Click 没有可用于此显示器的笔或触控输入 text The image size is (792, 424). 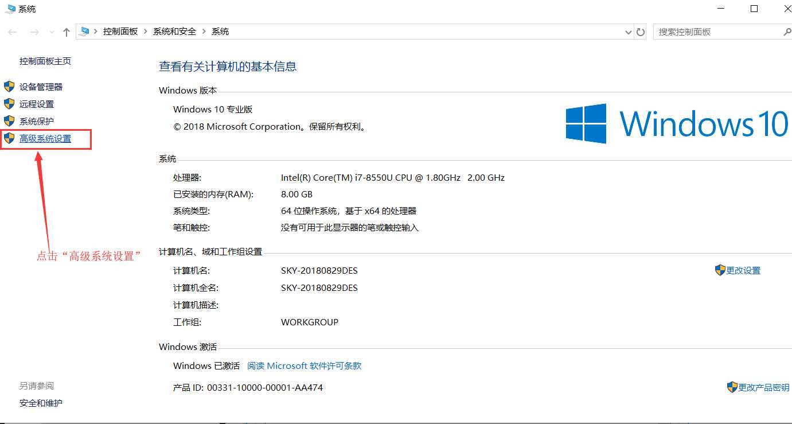pos(350,228)
